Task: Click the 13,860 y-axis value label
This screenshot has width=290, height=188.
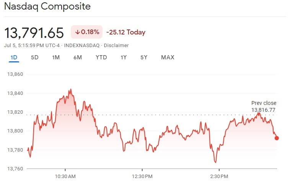Action: click(x=16, y=74)
